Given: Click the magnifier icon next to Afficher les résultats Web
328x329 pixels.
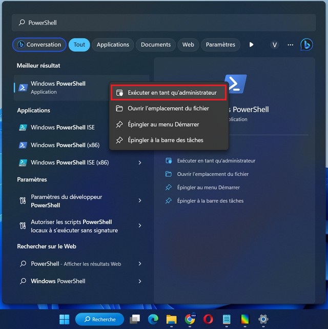Looking at the screenshot, I should pyautogui.click(x=23, y=263).
